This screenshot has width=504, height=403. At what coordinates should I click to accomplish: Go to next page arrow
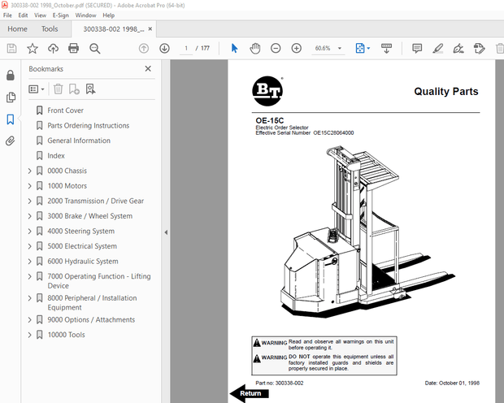(x=164, y=49)
